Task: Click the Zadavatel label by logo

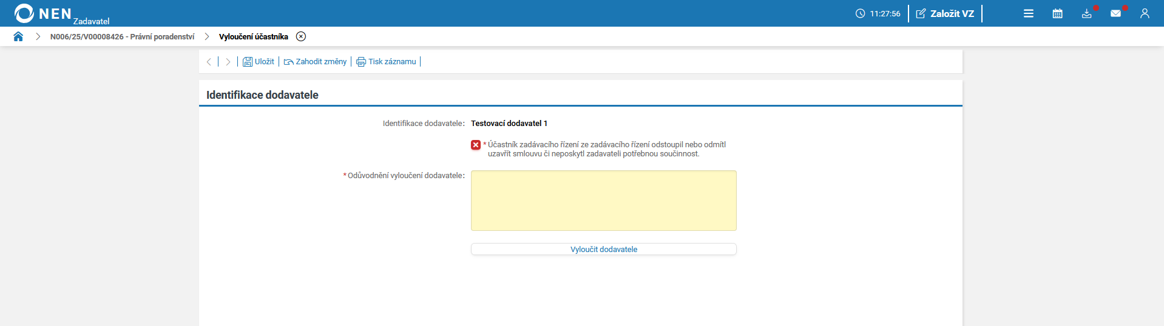Action: [x=92, y=21]
